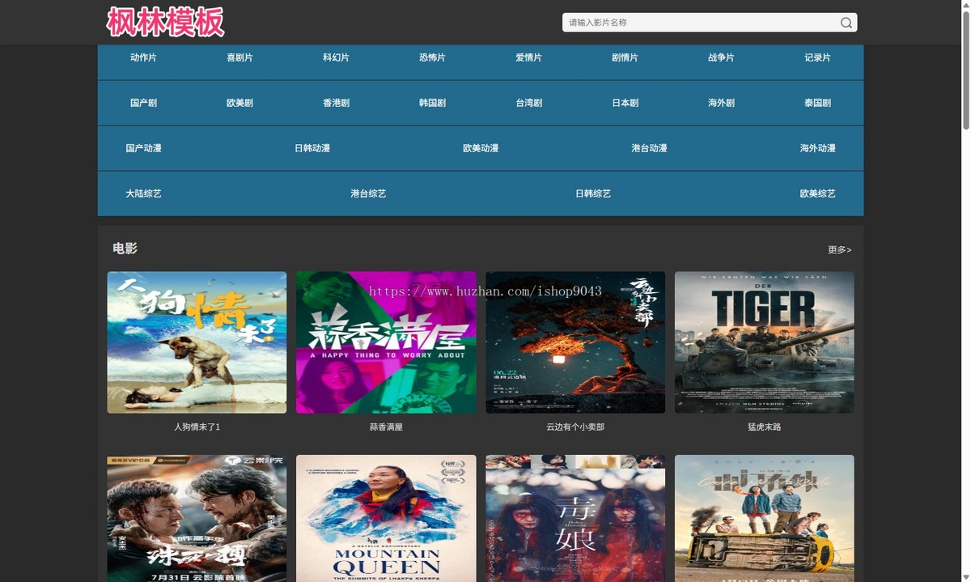Open the 人狗情未了1 poster thumbnail
This screenshot has width=971, height=582.
pos(197,342)
